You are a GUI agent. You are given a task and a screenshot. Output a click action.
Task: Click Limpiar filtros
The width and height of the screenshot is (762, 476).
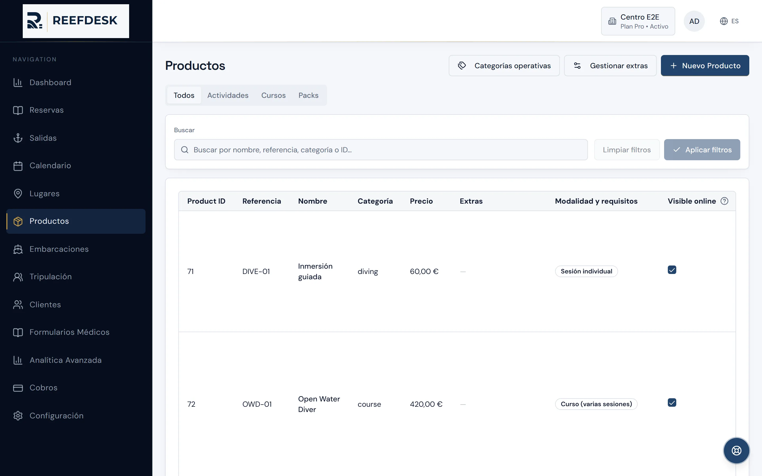[627, 149]
